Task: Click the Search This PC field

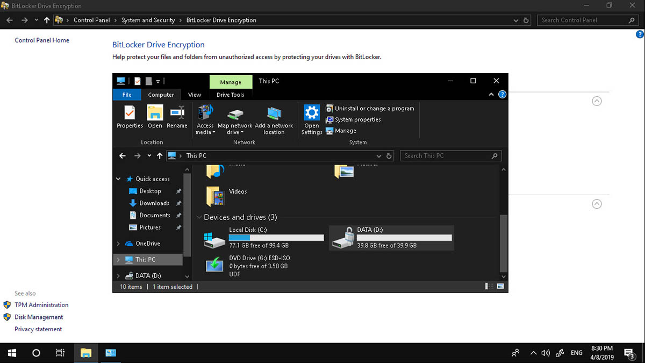Action: pyautogui.click(x=451, y=156)
